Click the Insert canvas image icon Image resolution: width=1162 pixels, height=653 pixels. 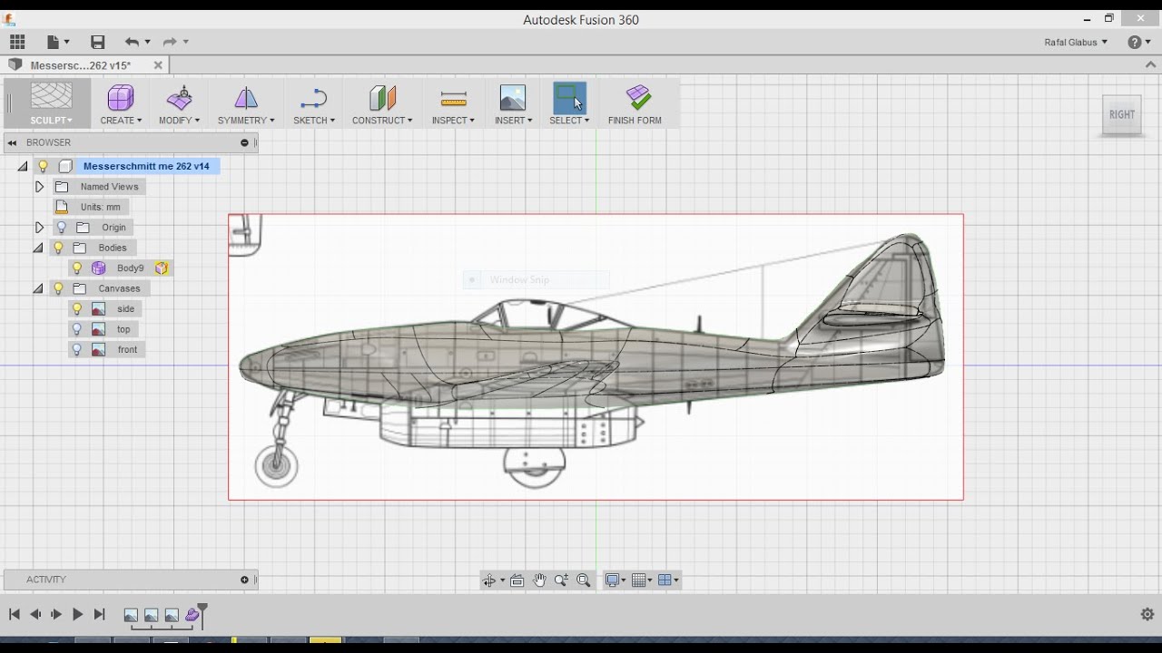pos(513,98)
